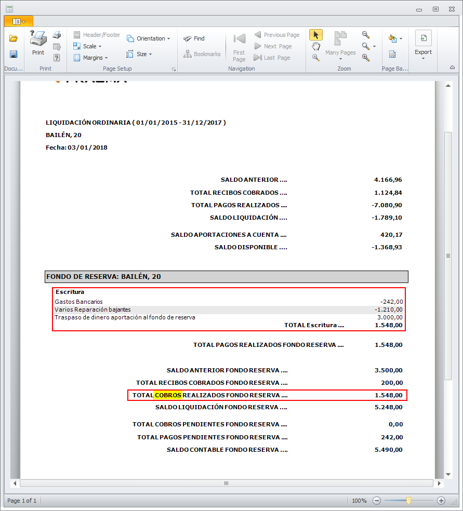463x511 pixels.
Task: Click the zoom slider plus button
Action: coord(441,501)
